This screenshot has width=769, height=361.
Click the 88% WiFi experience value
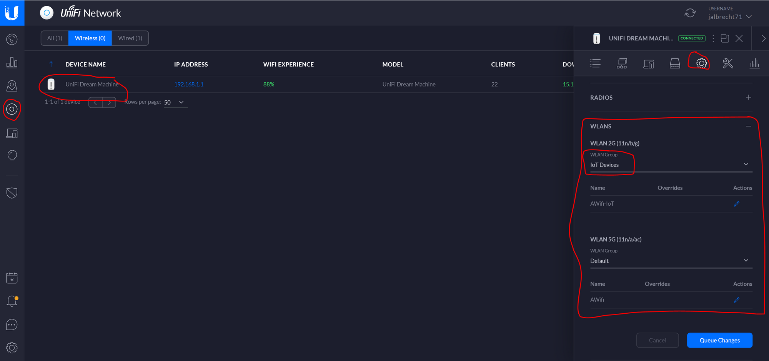click(x=268, y=84)
